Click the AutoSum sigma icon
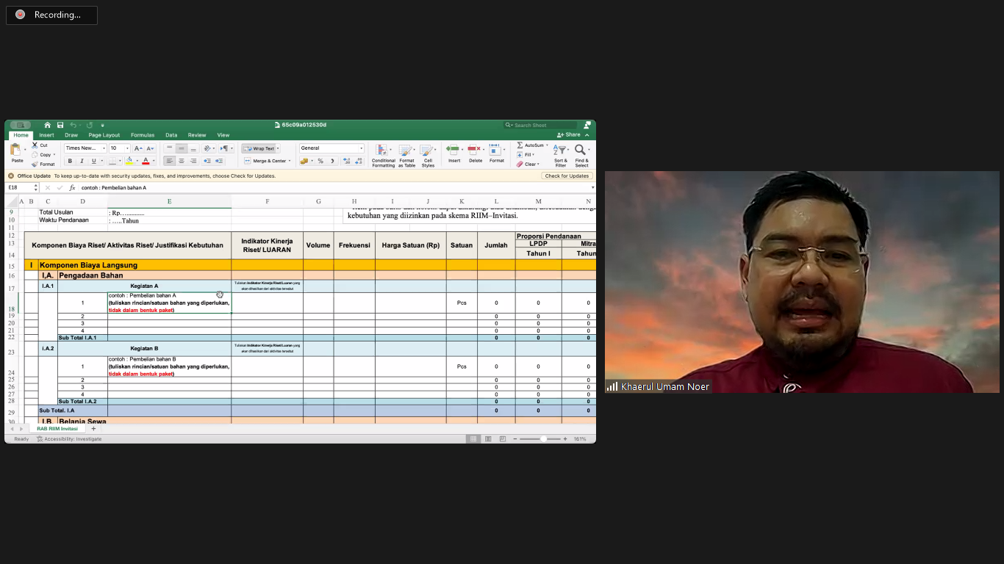The height and width of the screenshot is (564, 1004). point(520,145)
